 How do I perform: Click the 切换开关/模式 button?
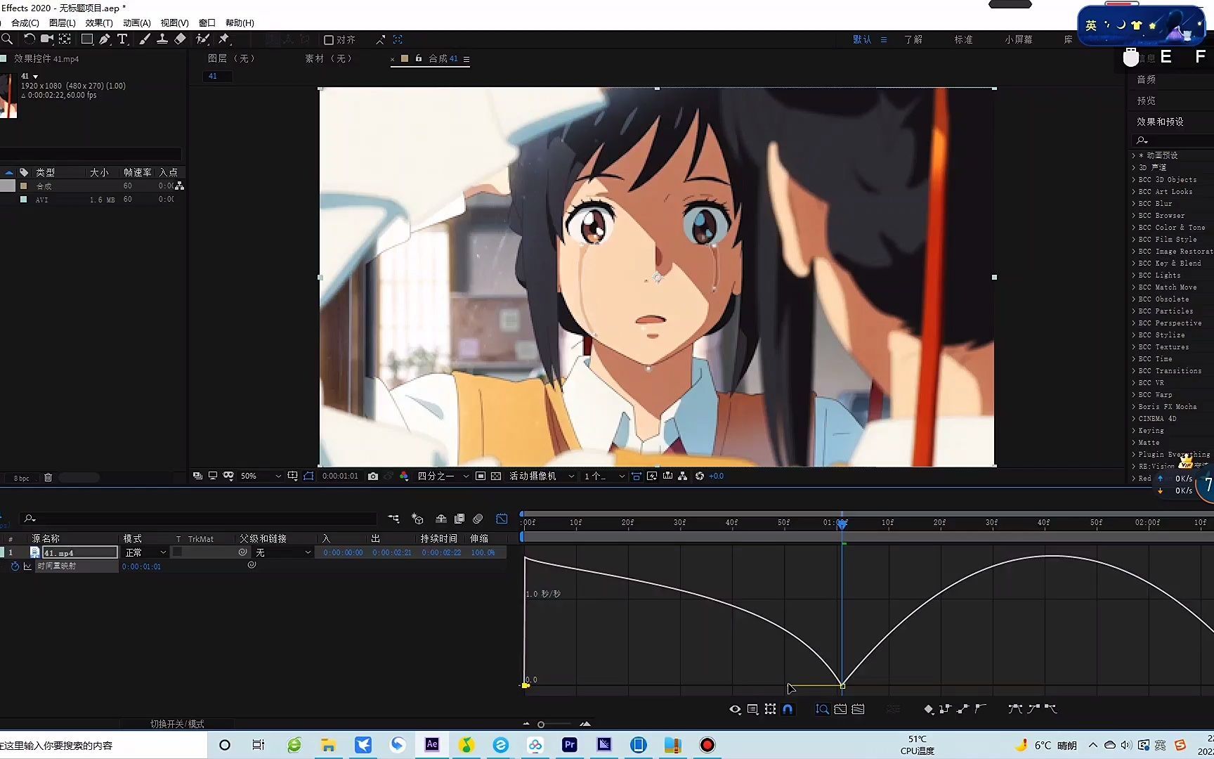(177, 724)
